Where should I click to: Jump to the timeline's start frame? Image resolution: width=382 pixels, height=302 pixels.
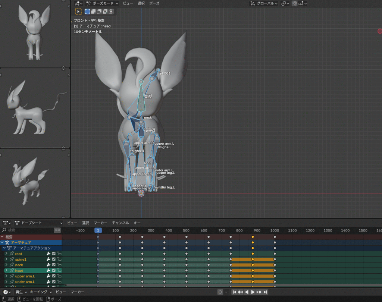point(234,292)
